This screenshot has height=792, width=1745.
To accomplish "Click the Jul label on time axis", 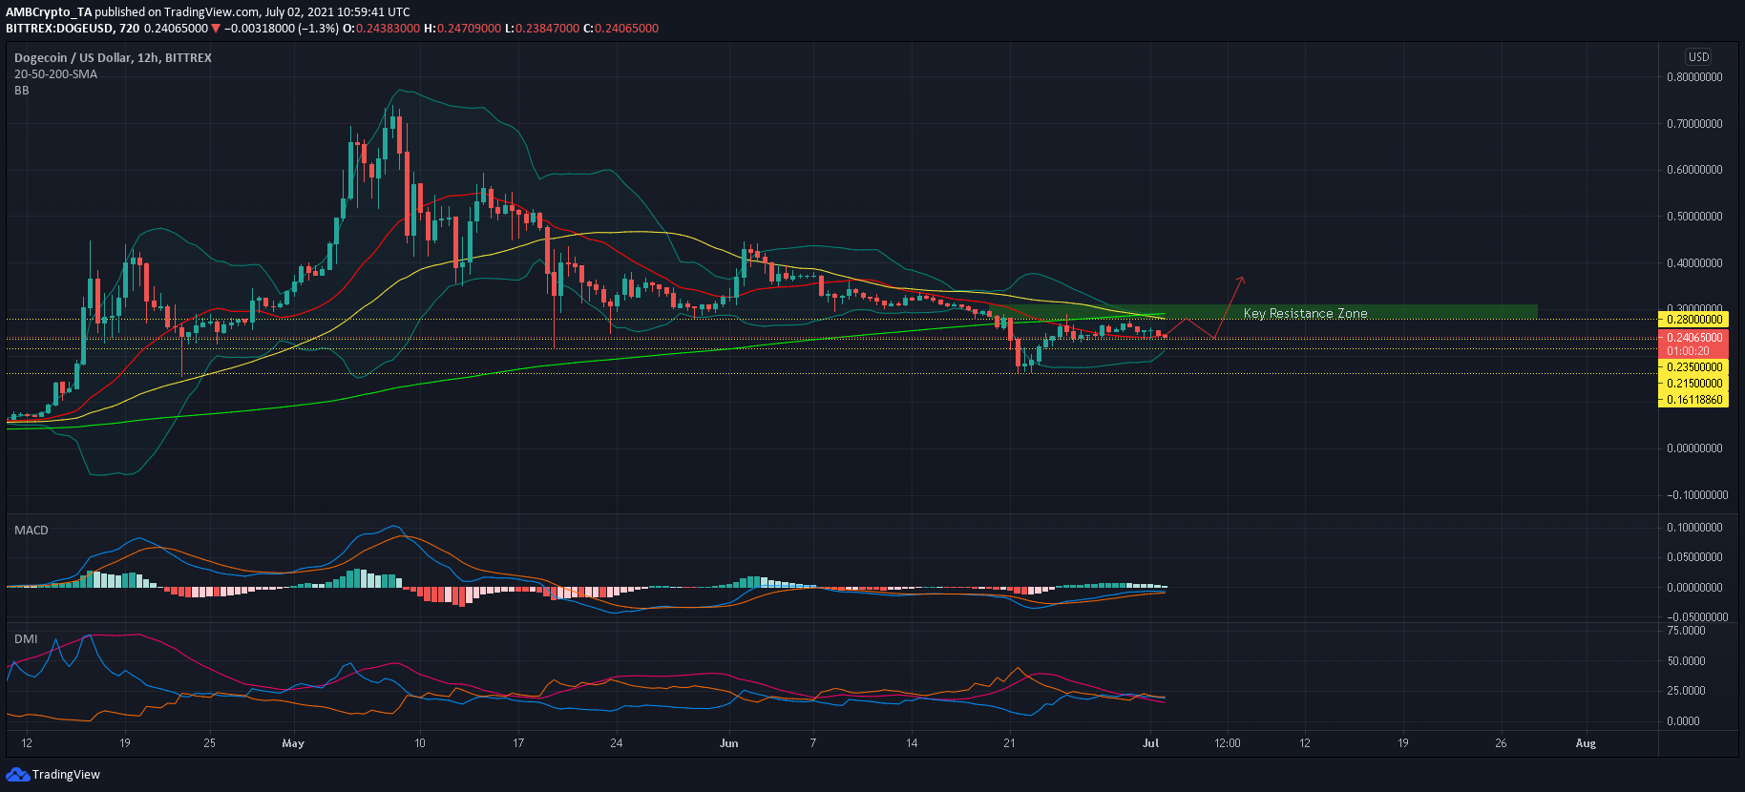I will [x=1150, y=743].
